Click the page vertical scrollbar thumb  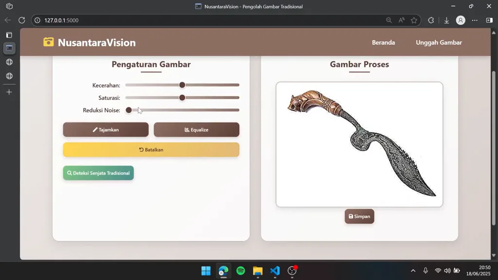[x=494, y=148]
